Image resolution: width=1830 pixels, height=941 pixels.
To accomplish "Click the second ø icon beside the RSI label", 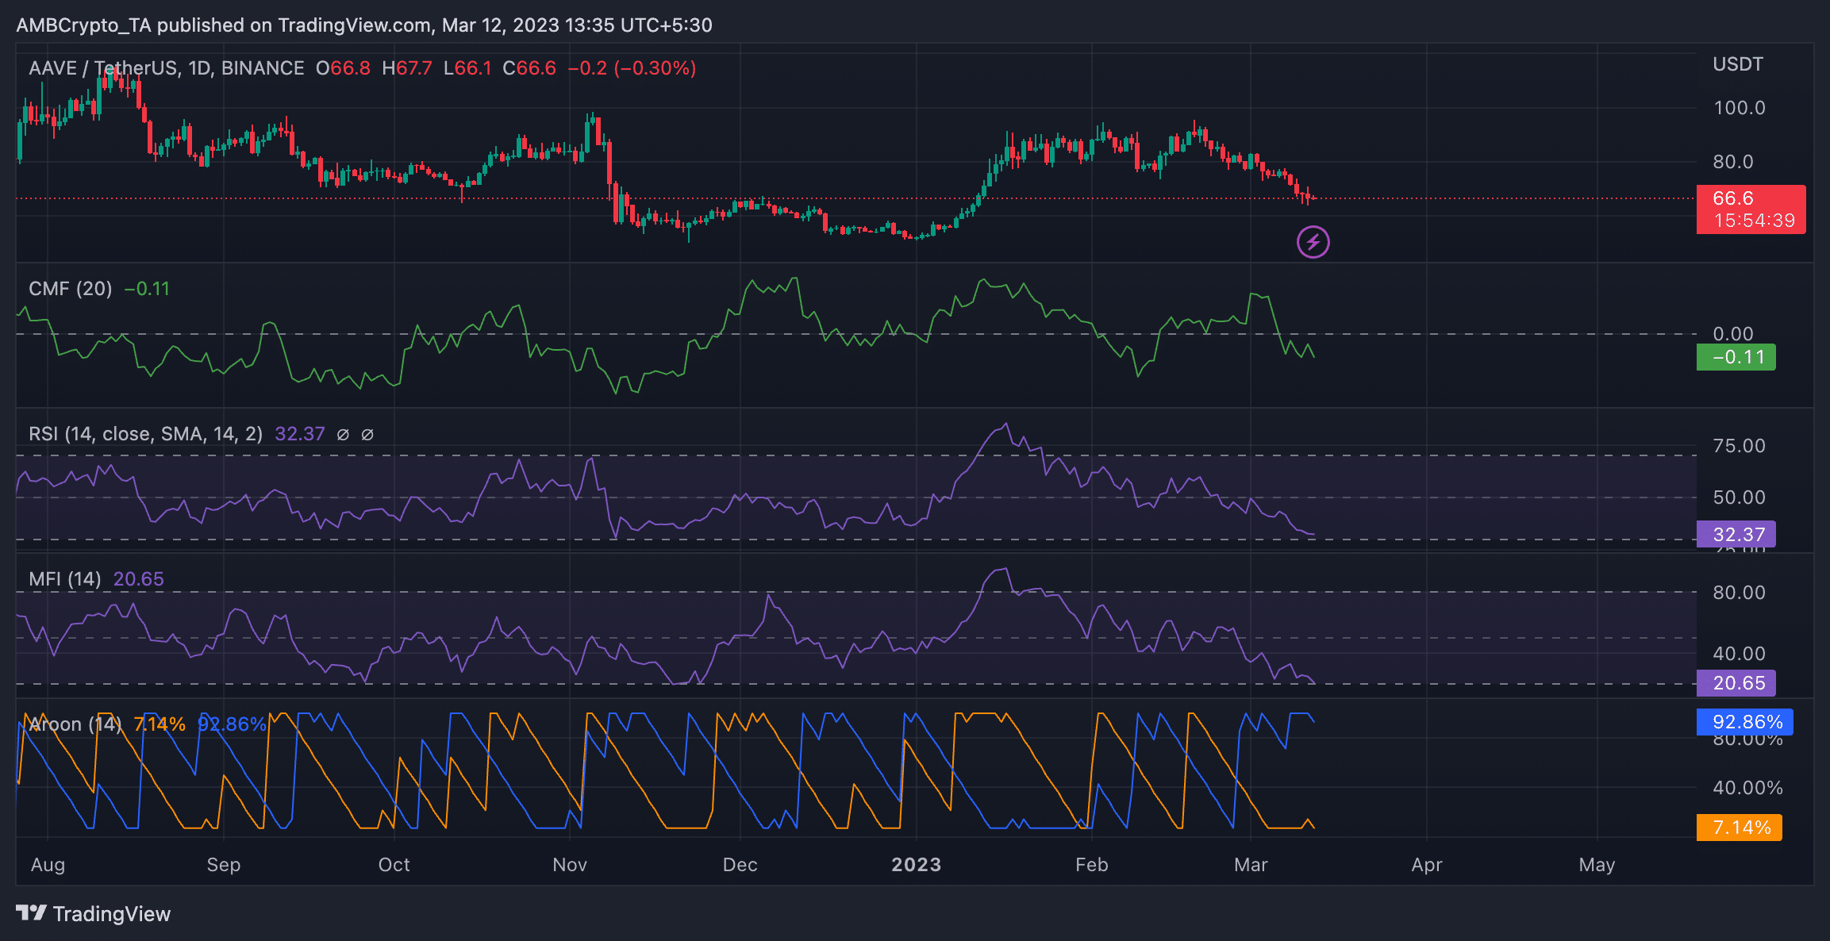I will [x=367, y=434].
